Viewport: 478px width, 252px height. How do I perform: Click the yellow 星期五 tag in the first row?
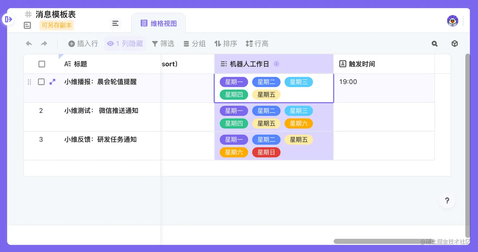[x=266, y=95]
